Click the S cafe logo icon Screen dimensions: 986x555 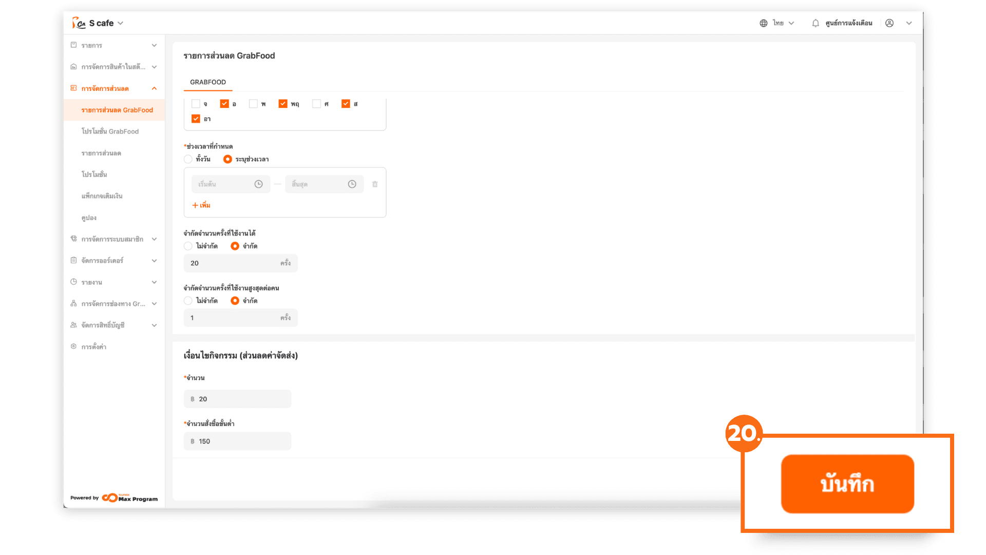79,23
